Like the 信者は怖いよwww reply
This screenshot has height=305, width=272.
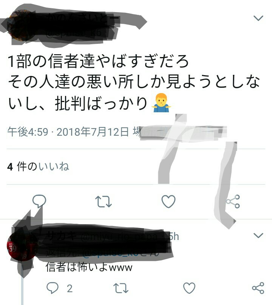(189, 288)
